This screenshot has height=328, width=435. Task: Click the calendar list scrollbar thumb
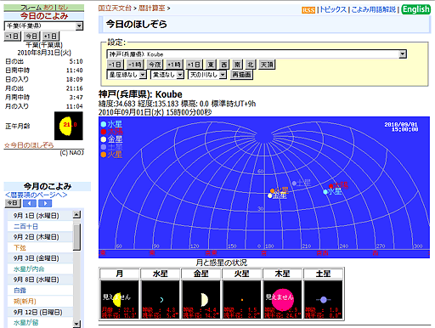point(76,237)
